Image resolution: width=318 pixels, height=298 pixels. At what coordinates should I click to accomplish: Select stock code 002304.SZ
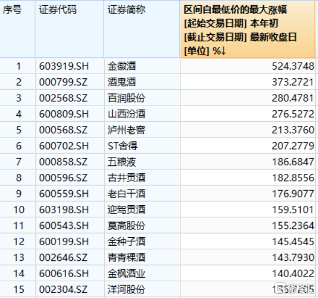(63, 289)
